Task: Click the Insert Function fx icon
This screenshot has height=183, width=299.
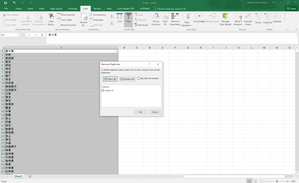Action: [x=42, y=35]
